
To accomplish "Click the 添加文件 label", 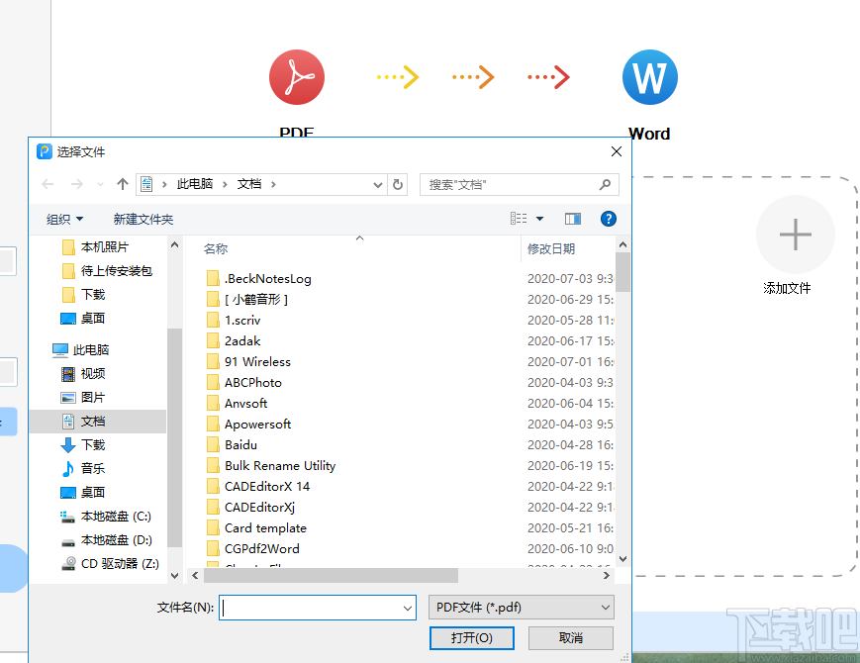I will [x=787, y=288].
